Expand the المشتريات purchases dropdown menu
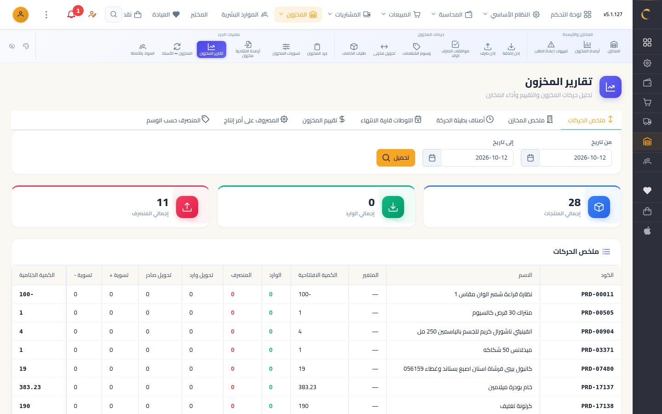The width and height of the screenshot is (662, 414). [349, 15]
